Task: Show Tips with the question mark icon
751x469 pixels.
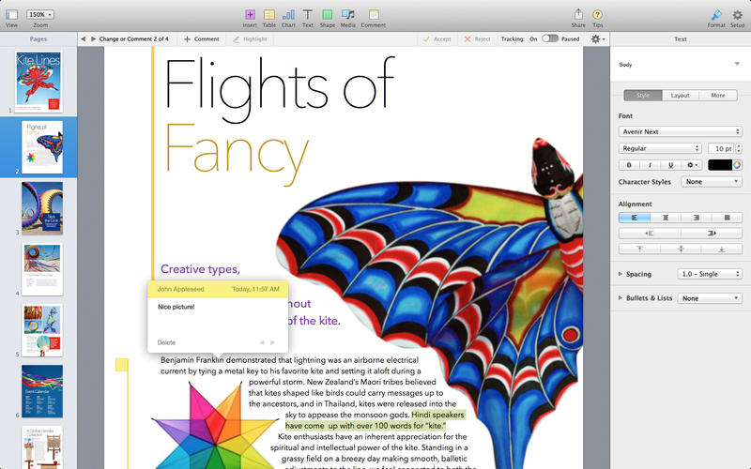Action: [x=597, y=14]
